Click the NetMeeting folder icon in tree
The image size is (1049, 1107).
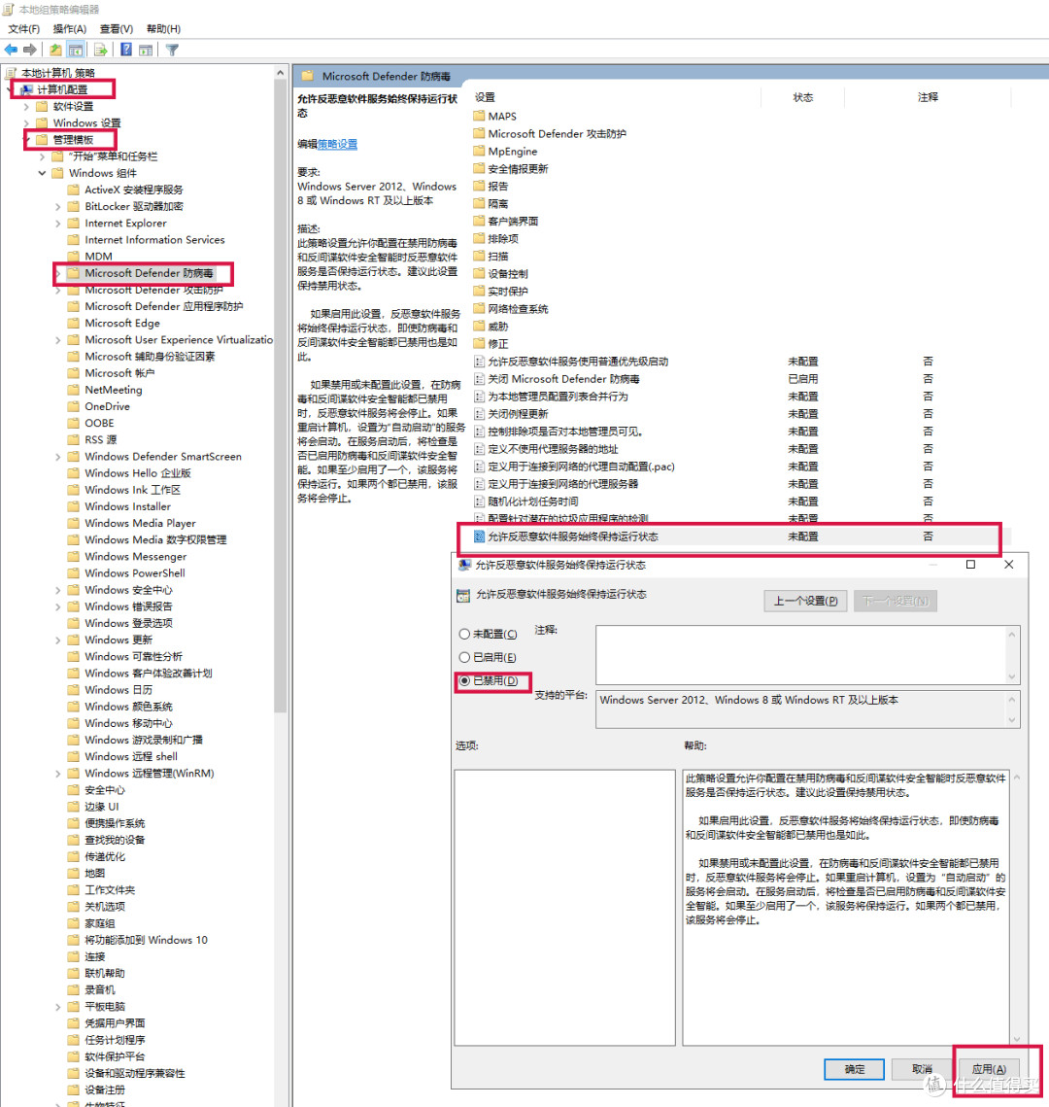[74, 390]
